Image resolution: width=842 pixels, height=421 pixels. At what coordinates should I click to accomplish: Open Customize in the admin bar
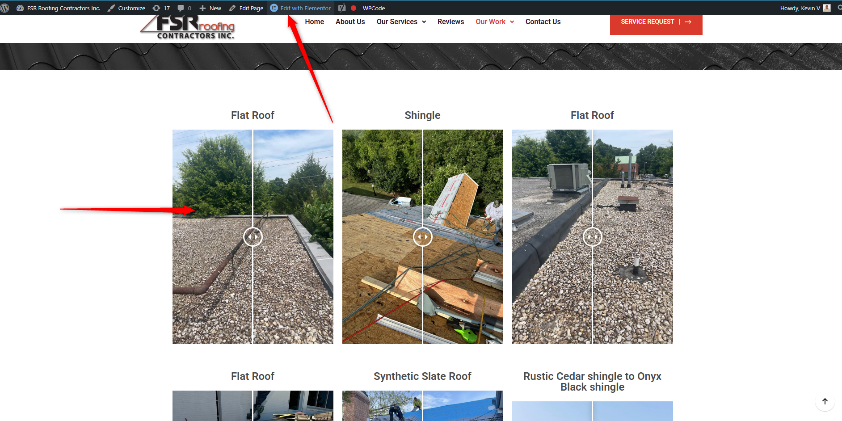click(126, 8)
